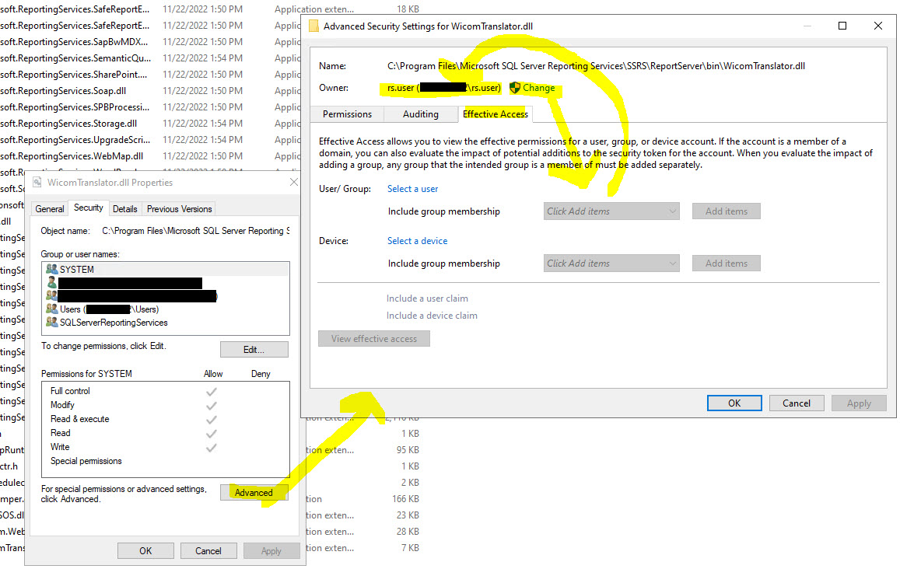900x569 pixels.
Task: Click the Select a device link
Action: 417,240
